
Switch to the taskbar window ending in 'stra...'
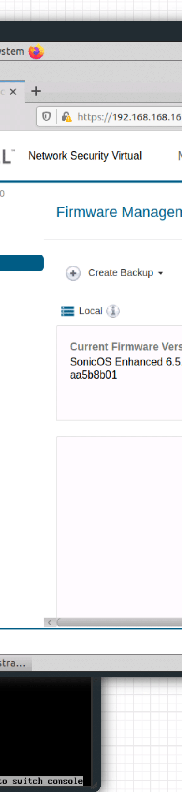pos(15,662)
